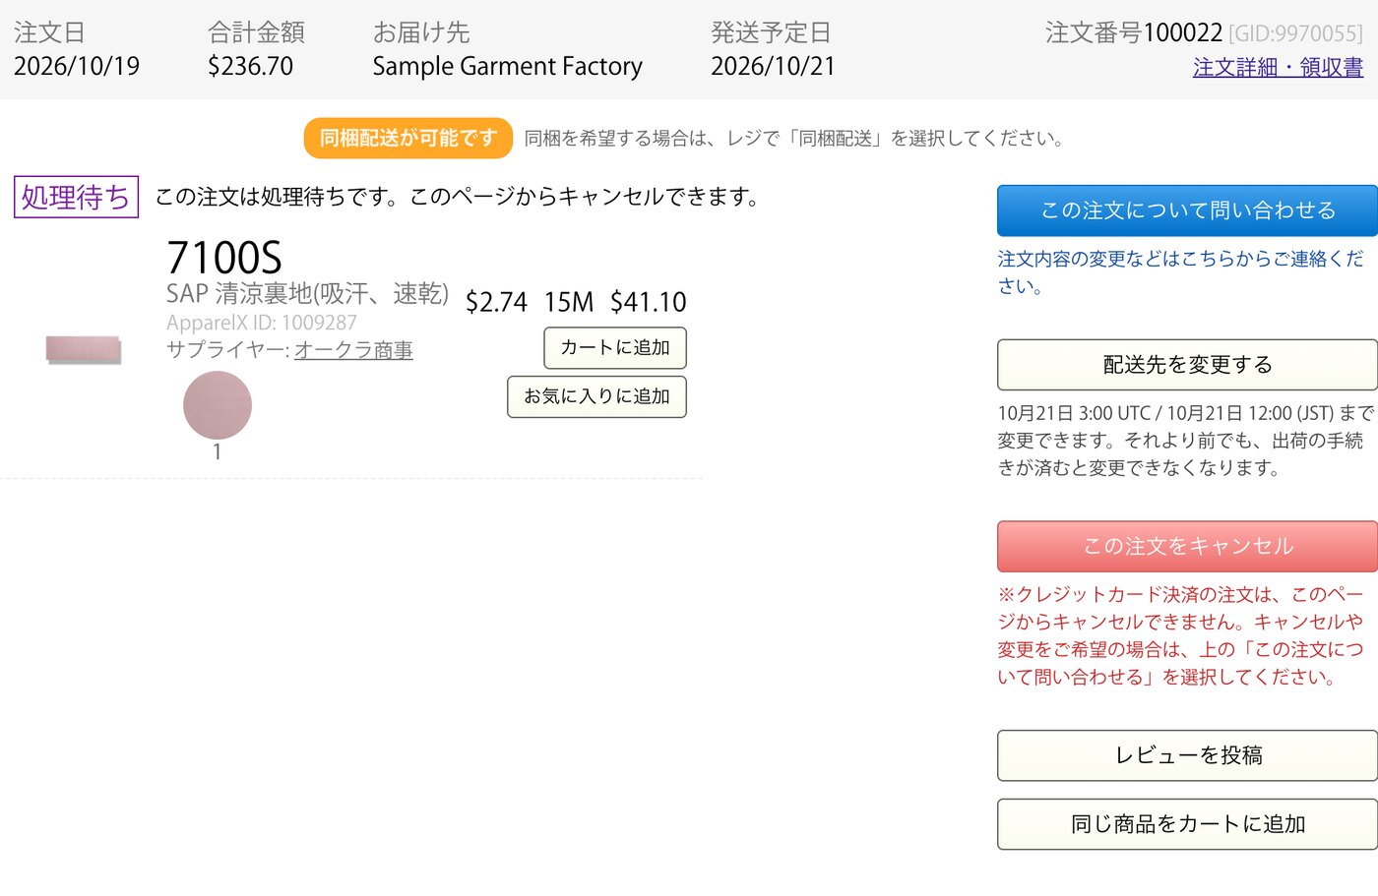Open the pink fabric product thumbnail
This screenshot has width=1378, height=896.
84,349
